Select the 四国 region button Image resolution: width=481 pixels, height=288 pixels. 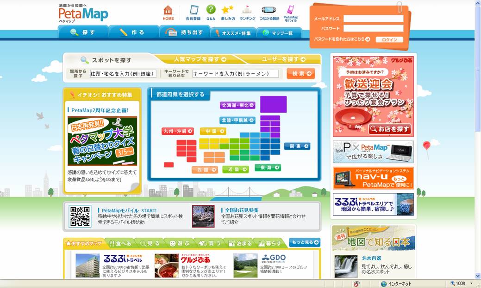coord(205,170)
